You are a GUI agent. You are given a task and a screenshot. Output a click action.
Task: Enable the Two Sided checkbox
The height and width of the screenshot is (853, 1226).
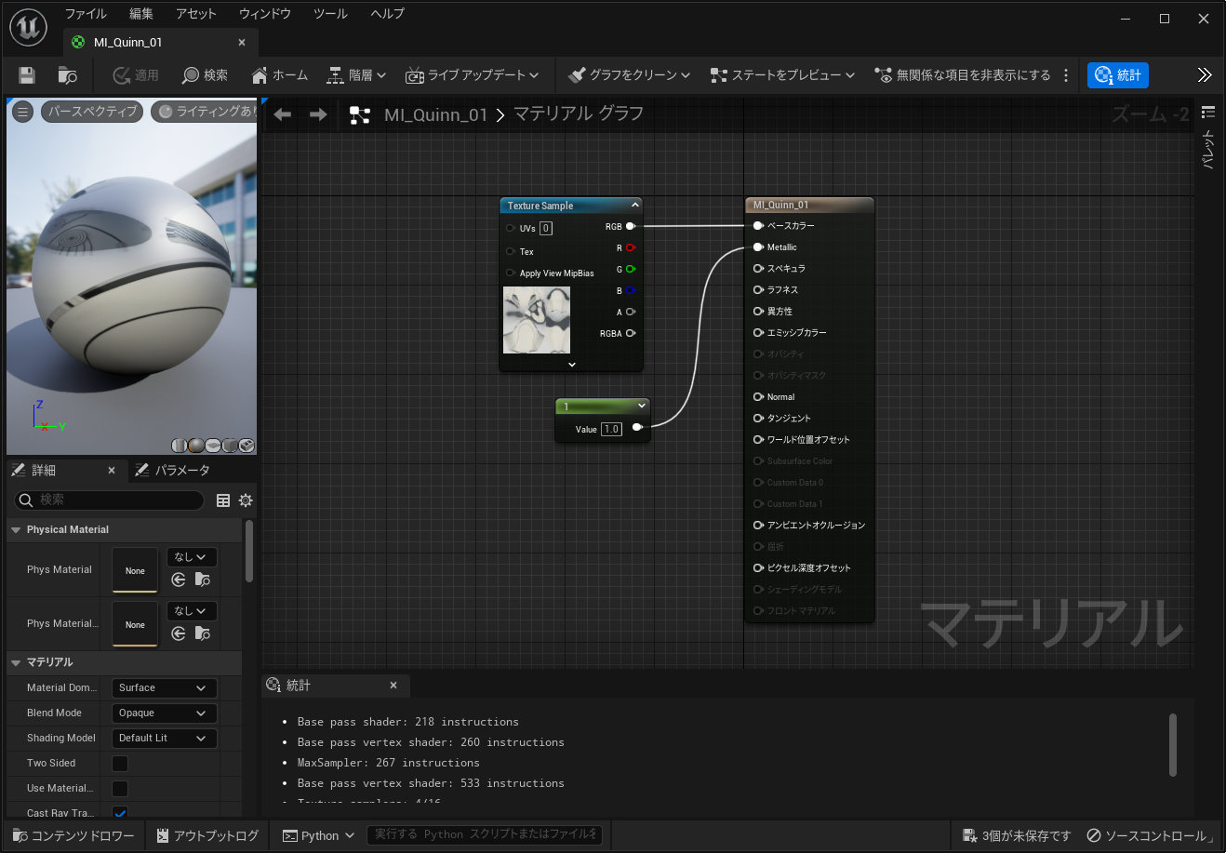[120, 764]
